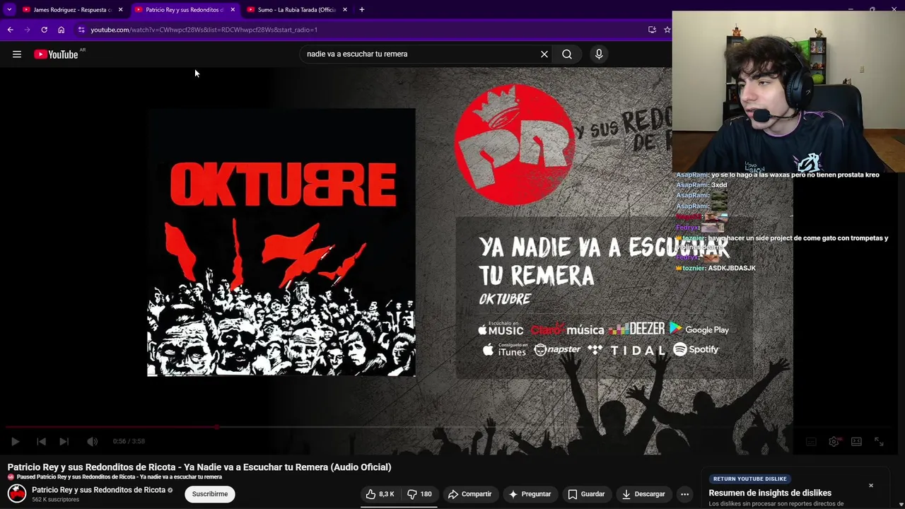Switch to theater mode
905x509 pixels.
click(x=856, y=441)
